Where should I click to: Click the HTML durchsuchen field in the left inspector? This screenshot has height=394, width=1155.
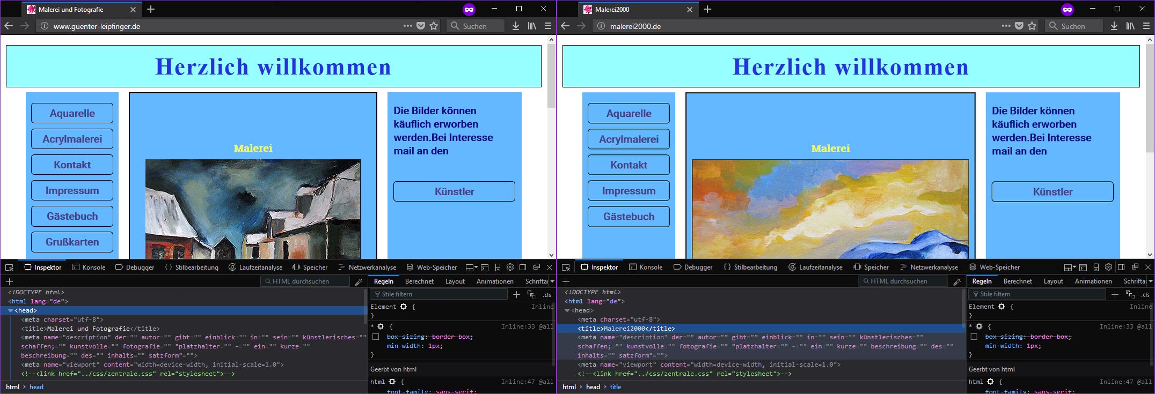click(x=305, y=281)
